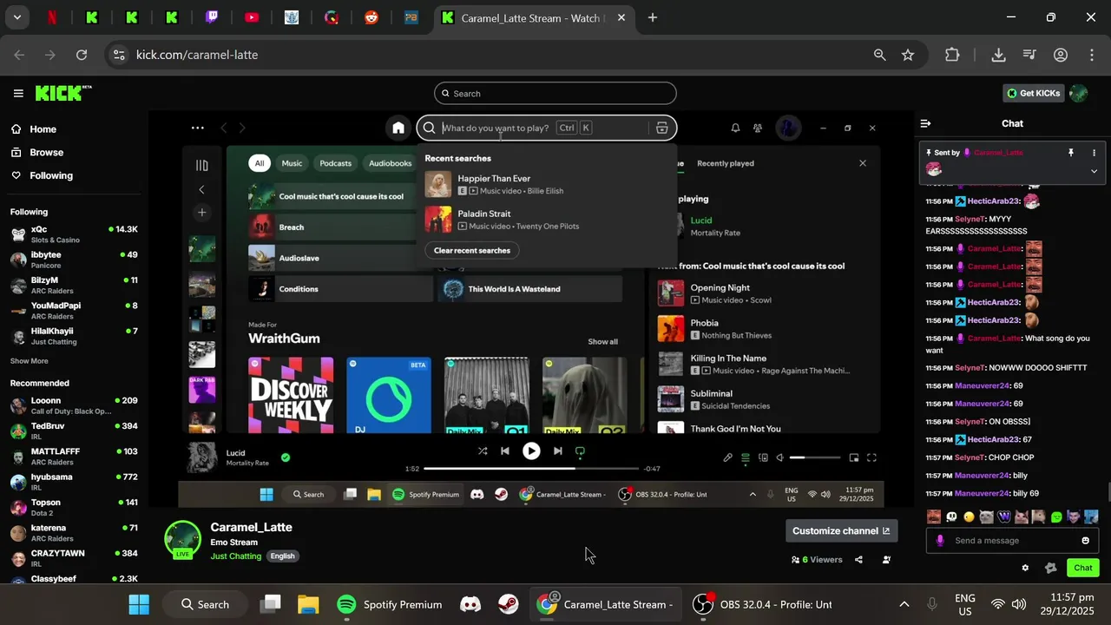The height and width of the screenshot is (625, 1111).
Task: Click the Caramel_Latte live avatar
Action: [x=182, y=539]
